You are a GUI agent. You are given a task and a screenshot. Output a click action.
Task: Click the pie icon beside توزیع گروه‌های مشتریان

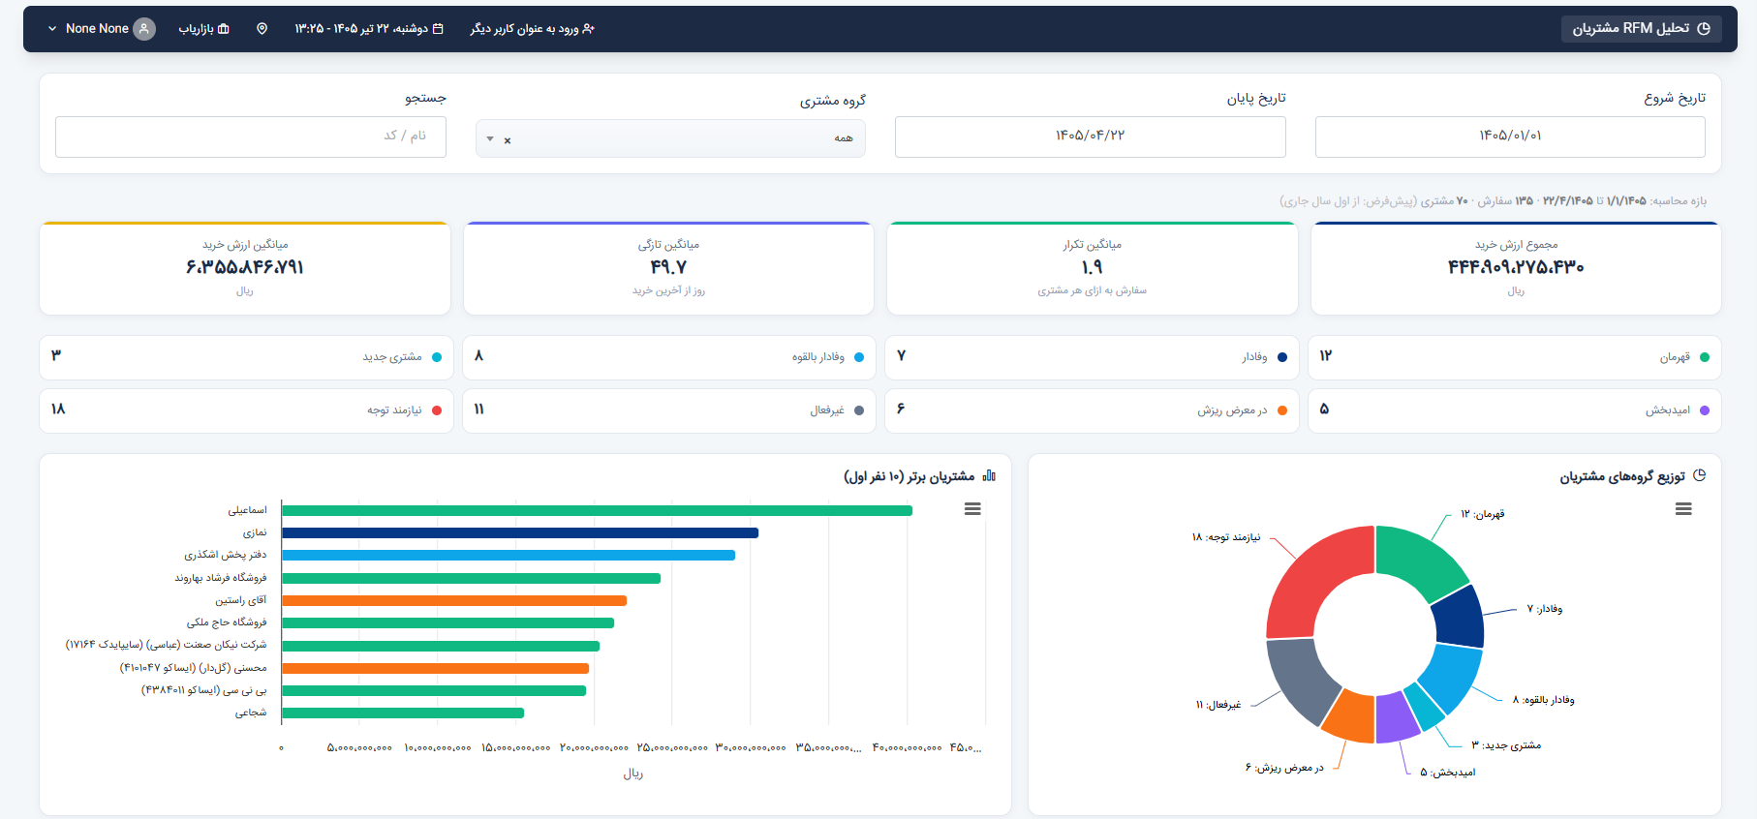click(1699, 475)
